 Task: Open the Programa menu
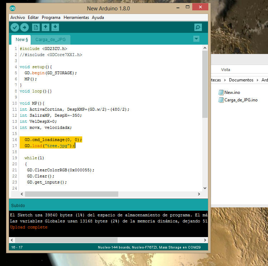[x=51, y=17]
